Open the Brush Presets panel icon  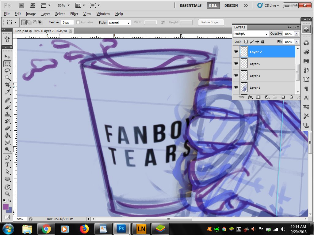(x=306, y=107)
